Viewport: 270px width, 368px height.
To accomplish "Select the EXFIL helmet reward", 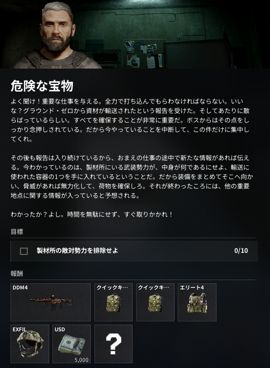I will tap(30, 344).
